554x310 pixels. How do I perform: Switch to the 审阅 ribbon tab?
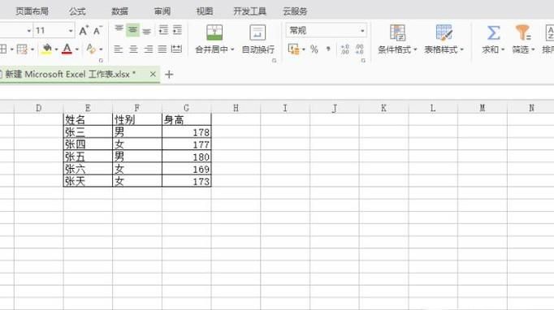tap(162, 11)
